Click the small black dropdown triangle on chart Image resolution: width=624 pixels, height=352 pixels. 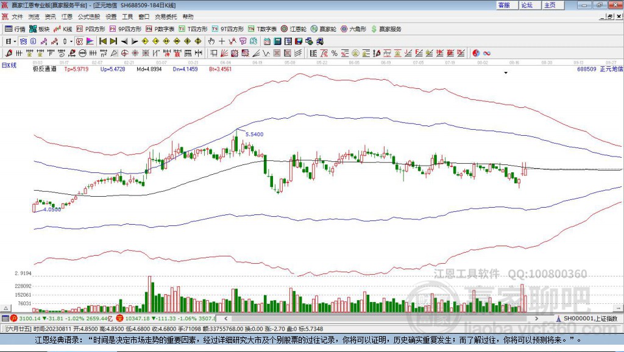point(506,73)
